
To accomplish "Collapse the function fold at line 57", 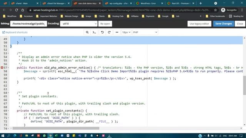I will click(8, 67).
